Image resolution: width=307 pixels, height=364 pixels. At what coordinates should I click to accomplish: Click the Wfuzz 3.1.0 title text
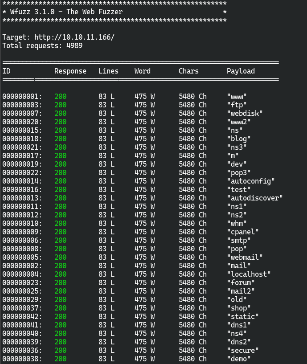click(65, 12)
